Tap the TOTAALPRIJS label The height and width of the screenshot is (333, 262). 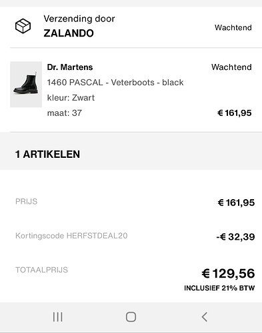(41, 270)
